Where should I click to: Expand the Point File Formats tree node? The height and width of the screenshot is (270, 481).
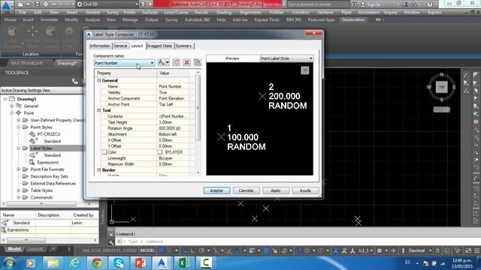pos(18,169)
